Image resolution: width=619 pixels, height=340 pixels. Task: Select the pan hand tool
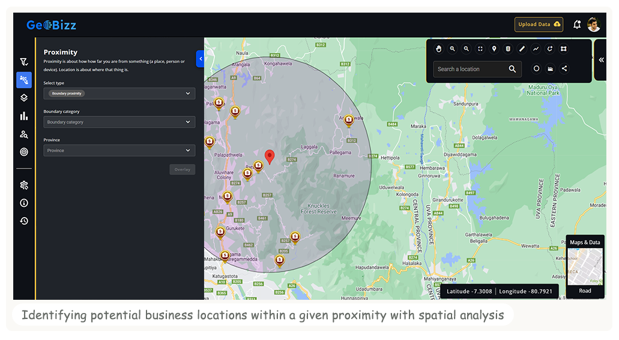439,49
